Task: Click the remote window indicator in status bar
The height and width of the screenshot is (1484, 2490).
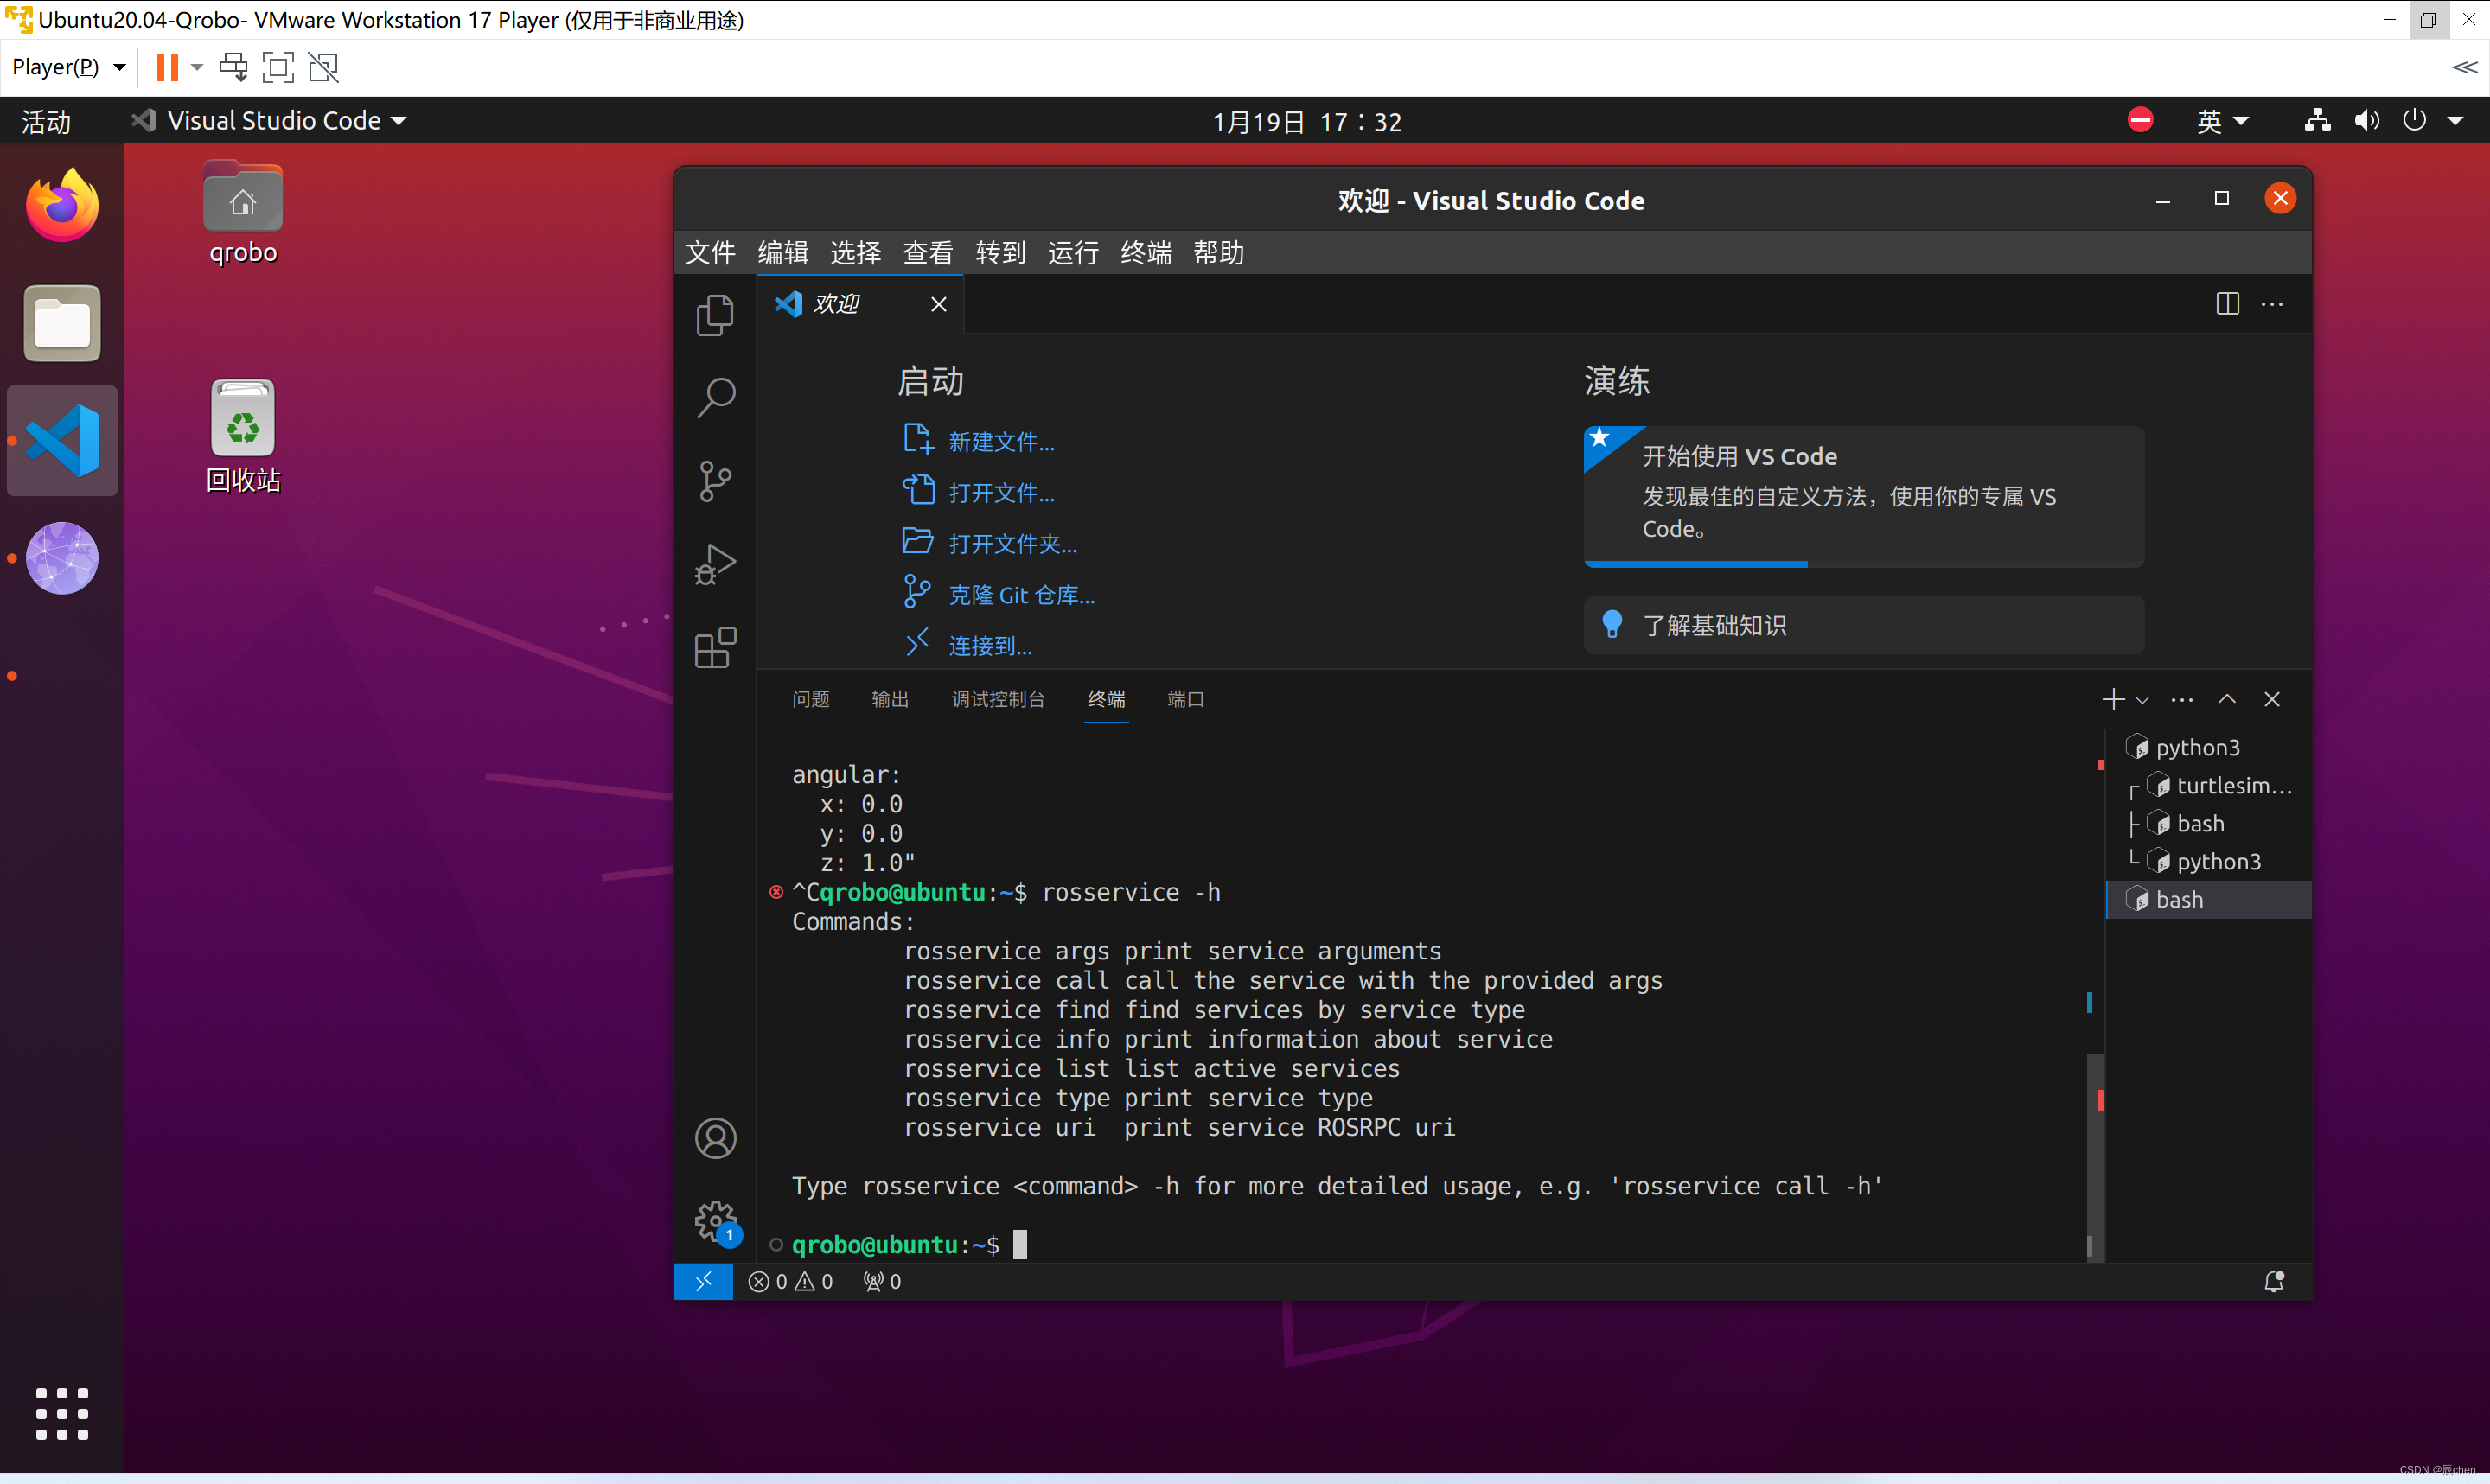Action: [x=703, y=1281]
